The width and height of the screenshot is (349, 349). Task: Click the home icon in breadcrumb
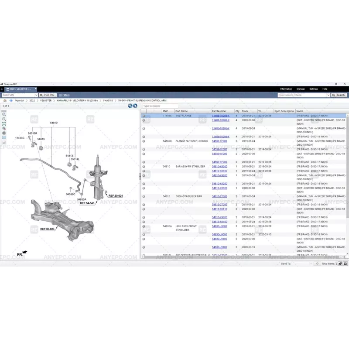point(5,100)
